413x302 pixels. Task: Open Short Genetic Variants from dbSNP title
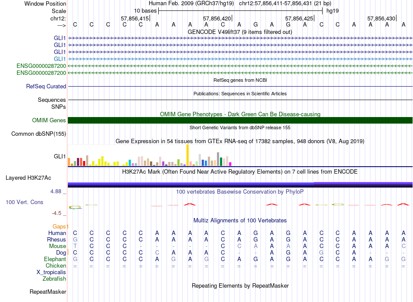click(240, 128)
